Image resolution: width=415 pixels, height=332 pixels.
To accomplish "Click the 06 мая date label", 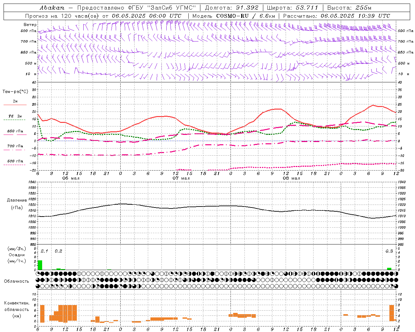I will point(71,178).
